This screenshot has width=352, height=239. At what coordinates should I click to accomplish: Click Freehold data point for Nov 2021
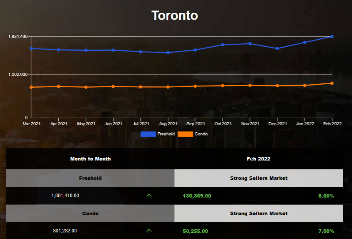[x=250, y=44]
